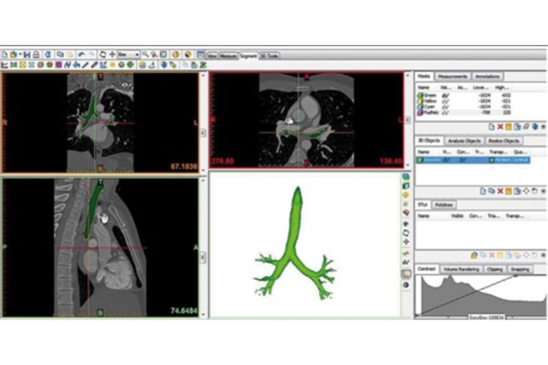Click the New project icon in the top toolbar
Viewport: 548px width, 365px height.
point(5,55)
